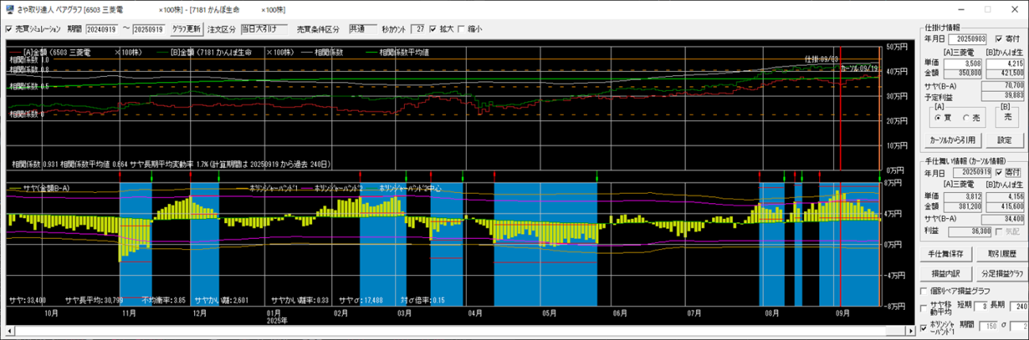This screenshot has width=1029, height=340.
Task: Enable 個別ペア損益グラフ checkbox
Action: [x=924, y=292]
